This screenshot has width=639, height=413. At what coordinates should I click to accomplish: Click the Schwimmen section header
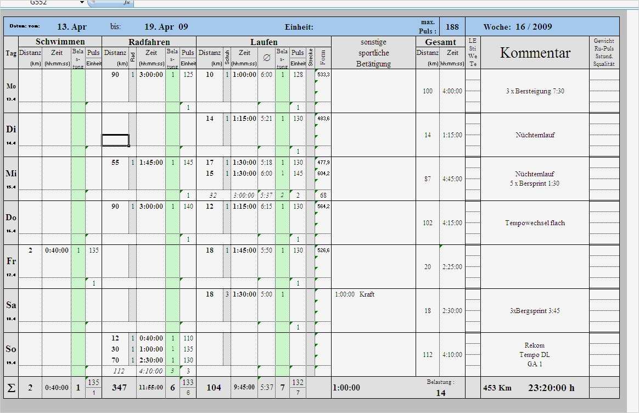click(59, 41)
